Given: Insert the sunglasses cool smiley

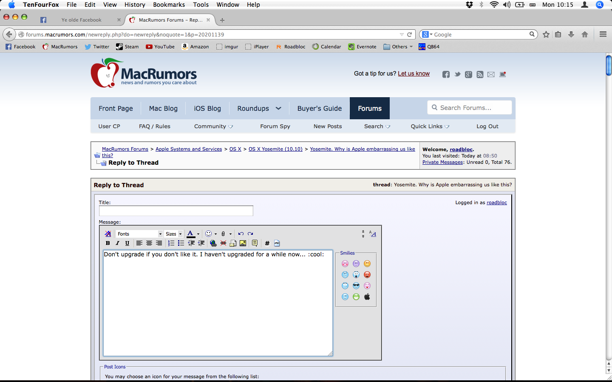Looking at the screenshot, I should point(356,286).
